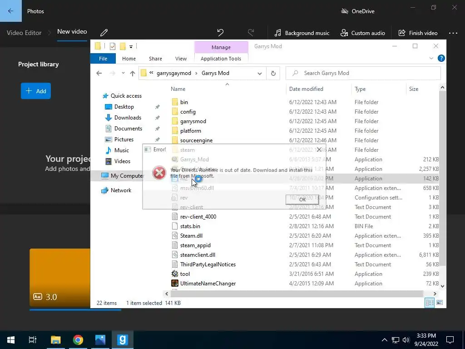Click the Manage contextual tab
Screen dimensions: 465x349
[x=221, y=47]
